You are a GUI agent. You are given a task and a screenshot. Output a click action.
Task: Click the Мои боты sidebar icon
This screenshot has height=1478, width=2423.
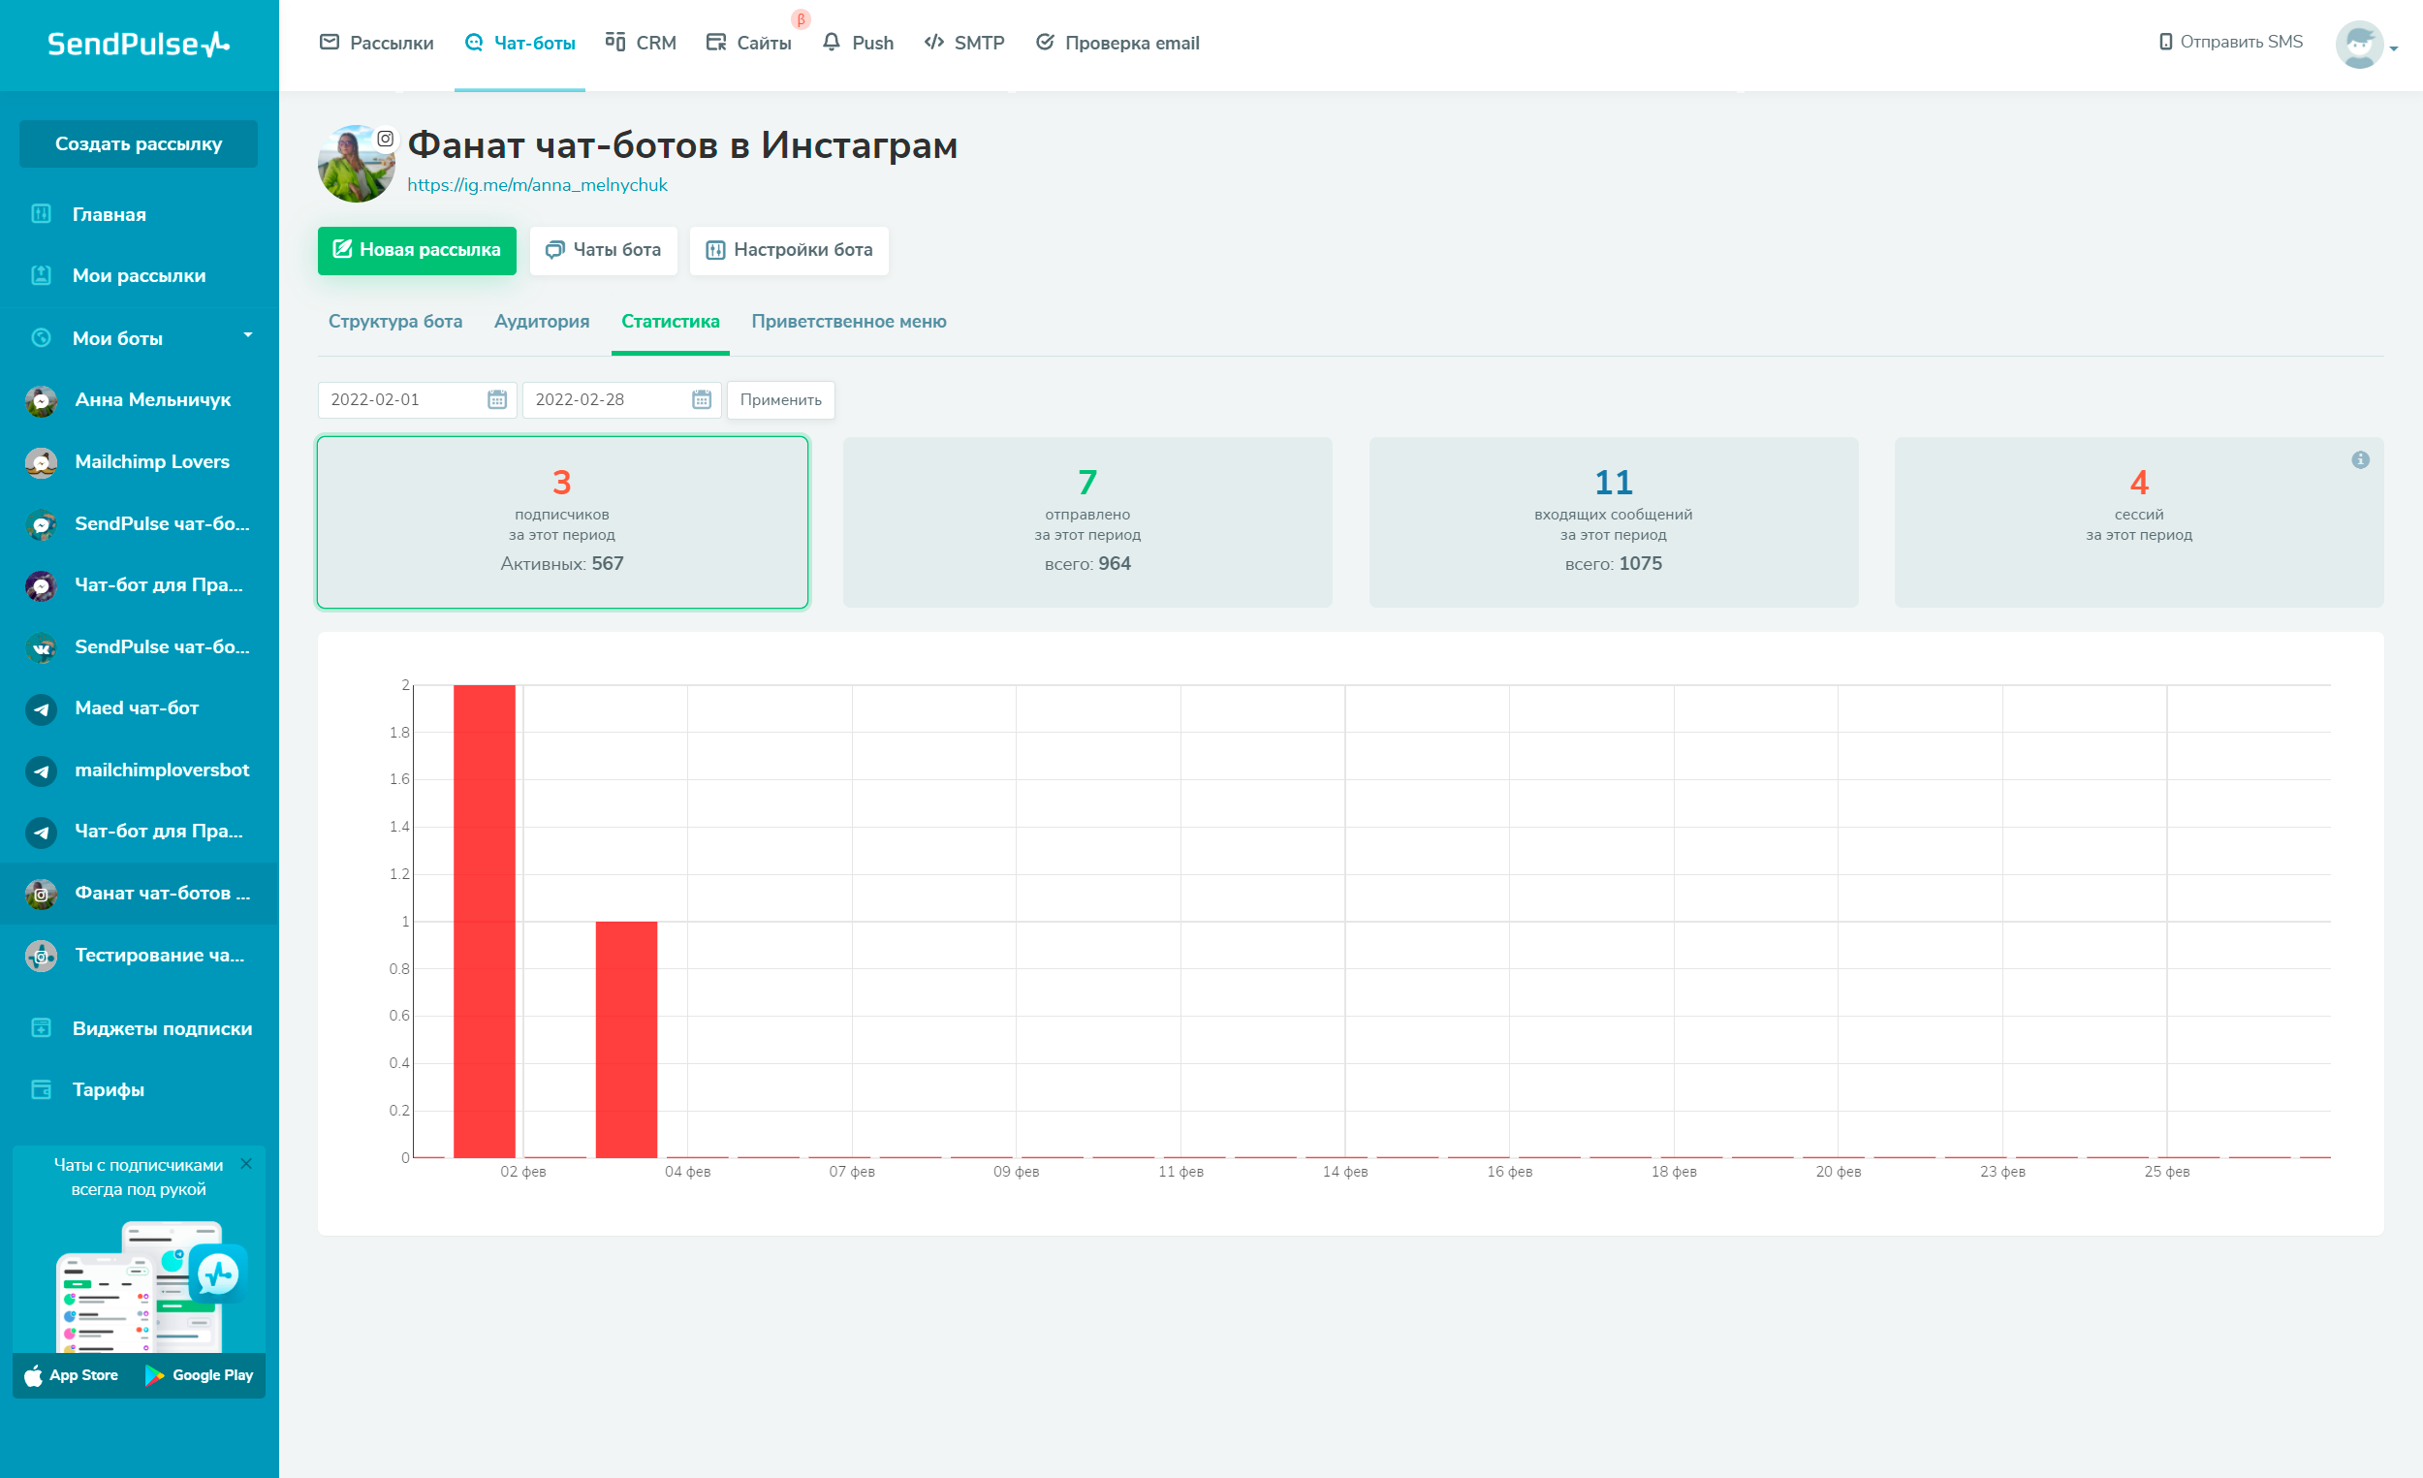[x=42, y=337]
